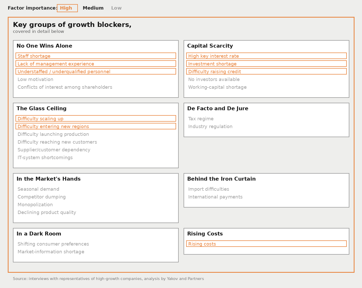Click the 'Competitor dumping' factor
This screenshot has height=288, width=362.
[x=42, y=197]
